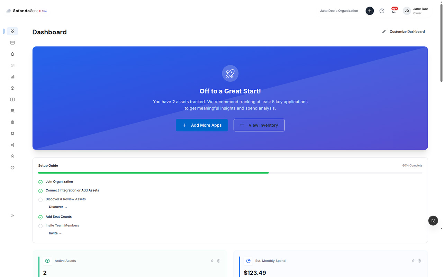Open the help question mark icon
Viewport: 443px width, 277px height.
coord(382,11)
